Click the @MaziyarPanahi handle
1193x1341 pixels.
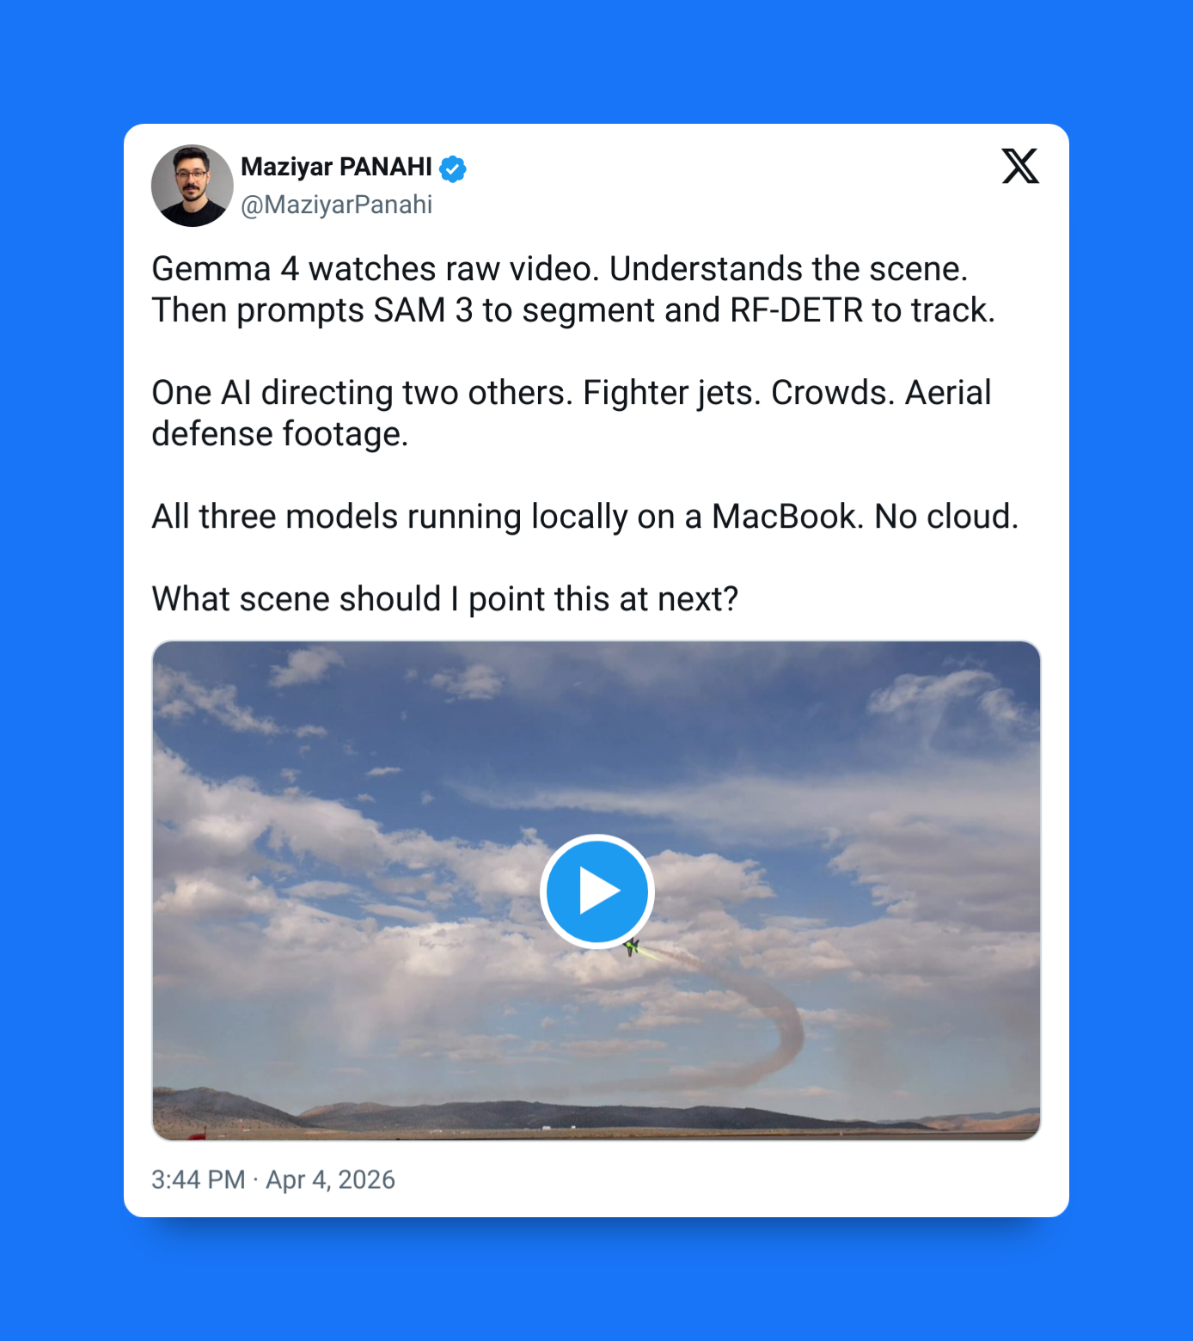(x=336, y=205)
